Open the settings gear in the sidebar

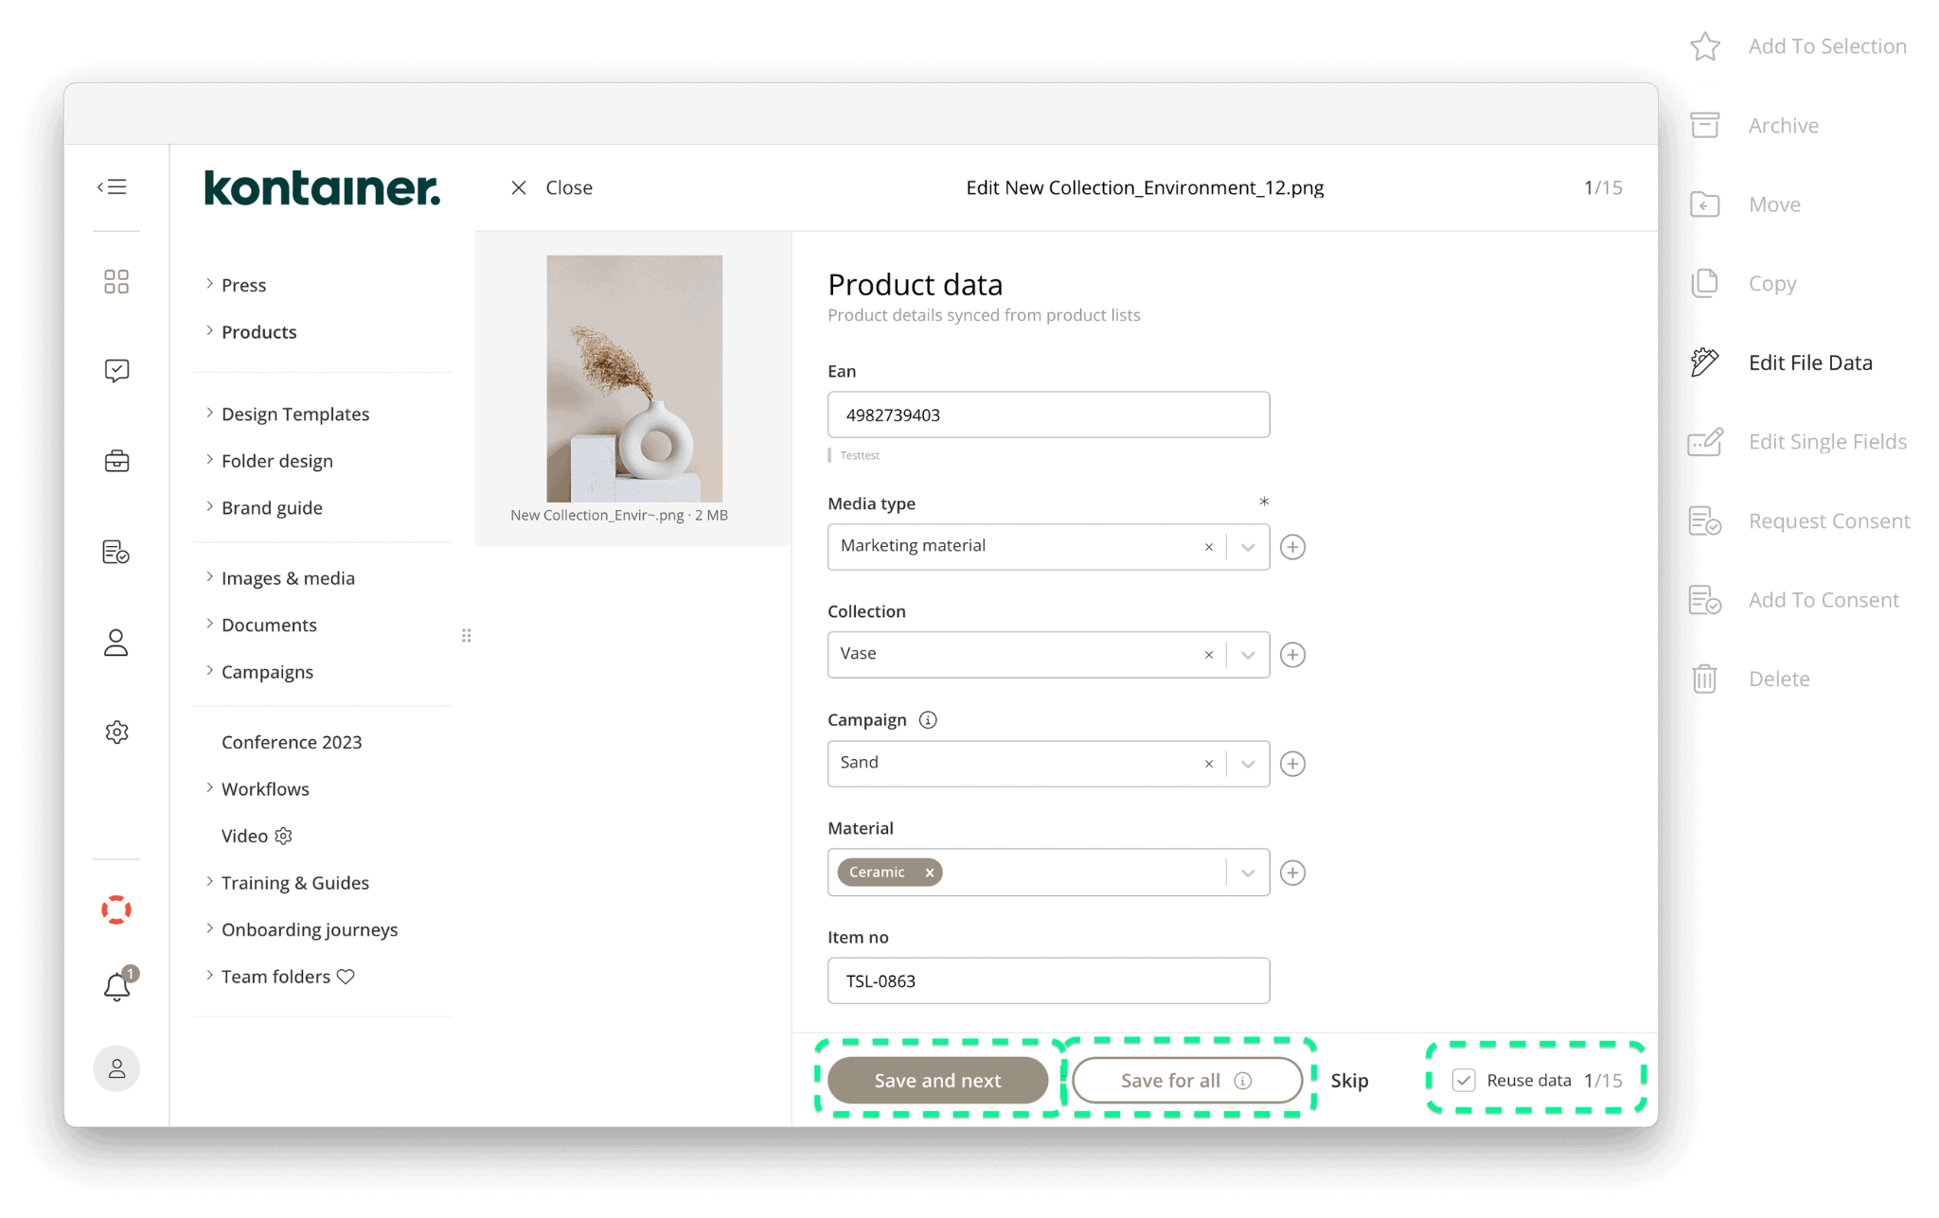pyautogui.click(x=116, y=732)
